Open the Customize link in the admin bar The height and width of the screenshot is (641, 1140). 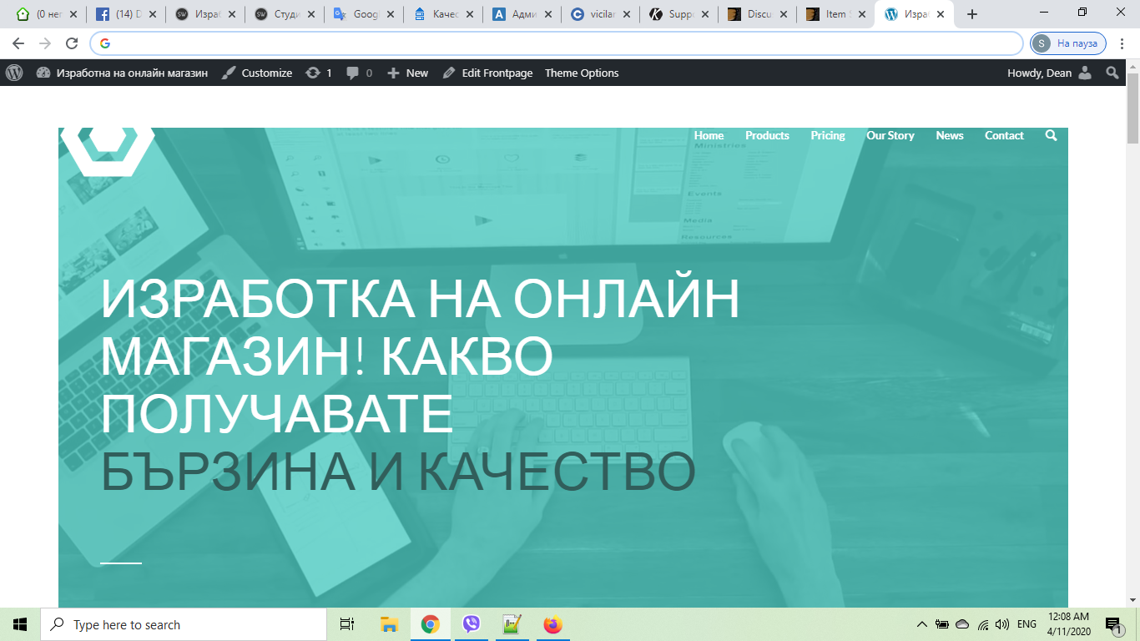coord(257,73)
